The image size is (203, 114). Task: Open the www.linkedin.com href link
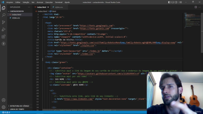point(78,99)
